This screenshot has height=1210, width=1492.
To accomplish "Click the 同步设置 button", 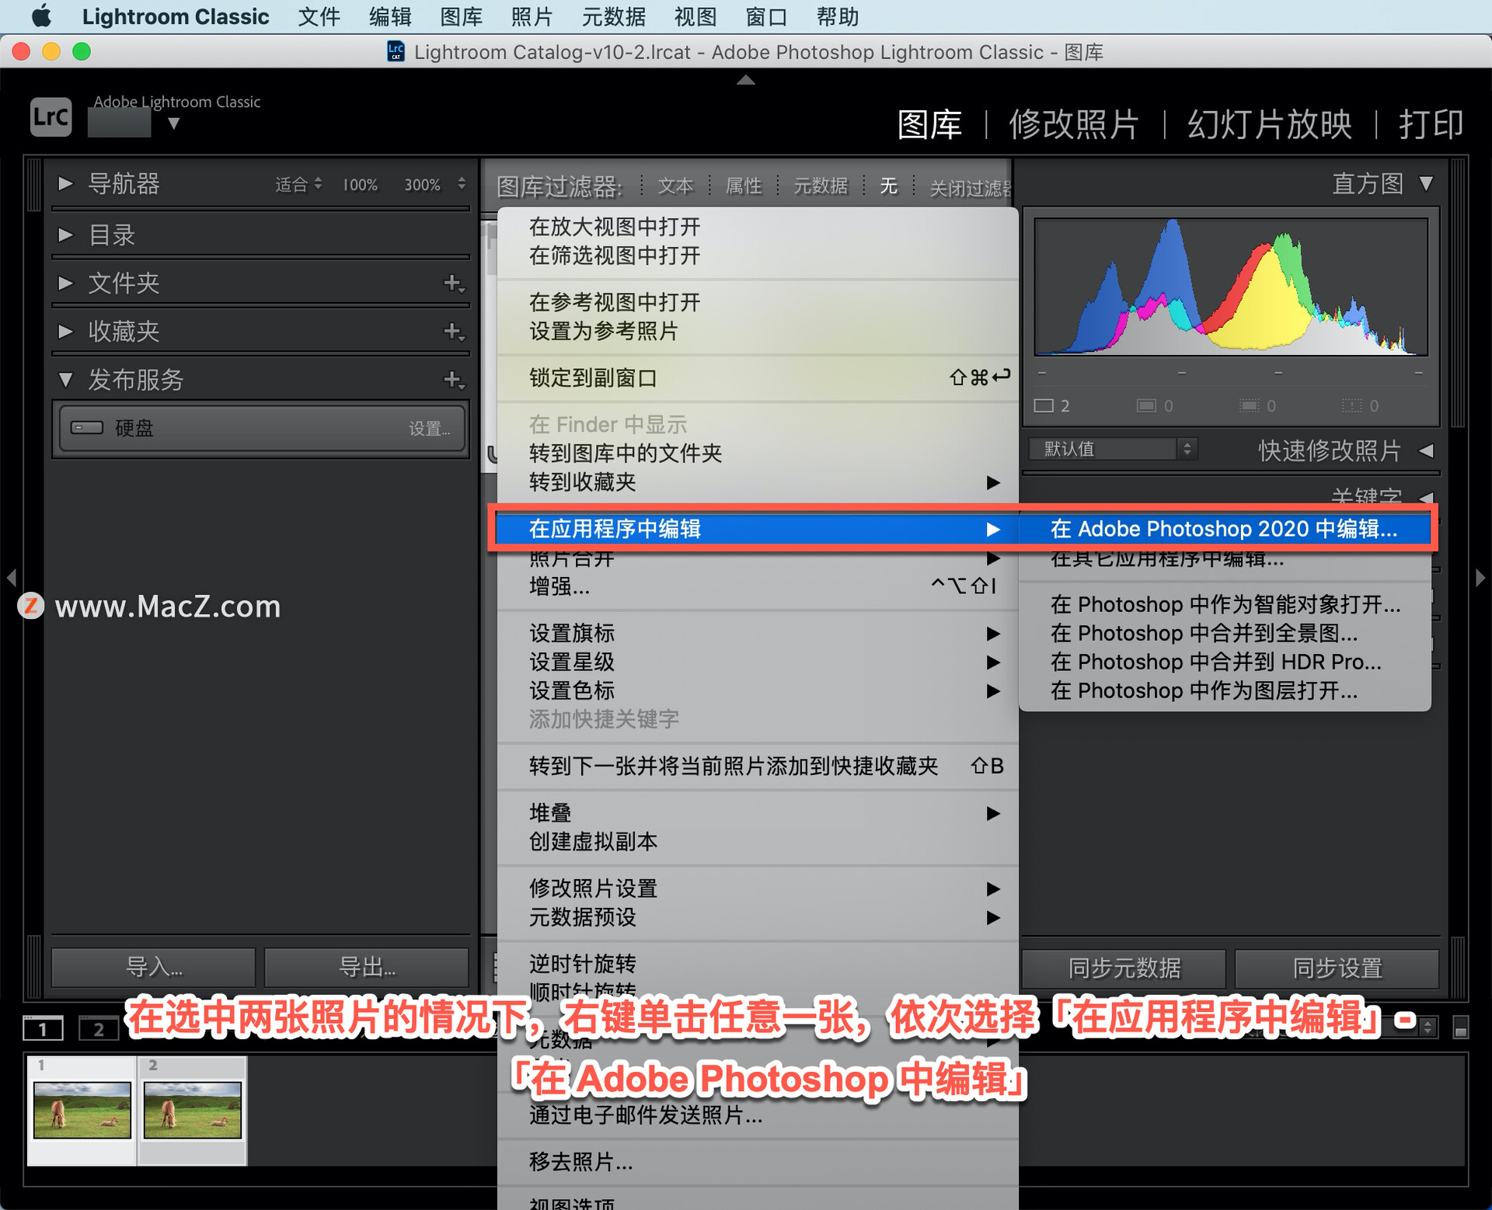I will (x=1337, y=968).
